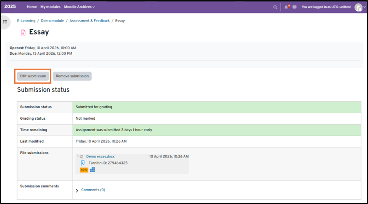Open the messages speech bubble icon
368x204 pixels.
[x=294, y=7]
